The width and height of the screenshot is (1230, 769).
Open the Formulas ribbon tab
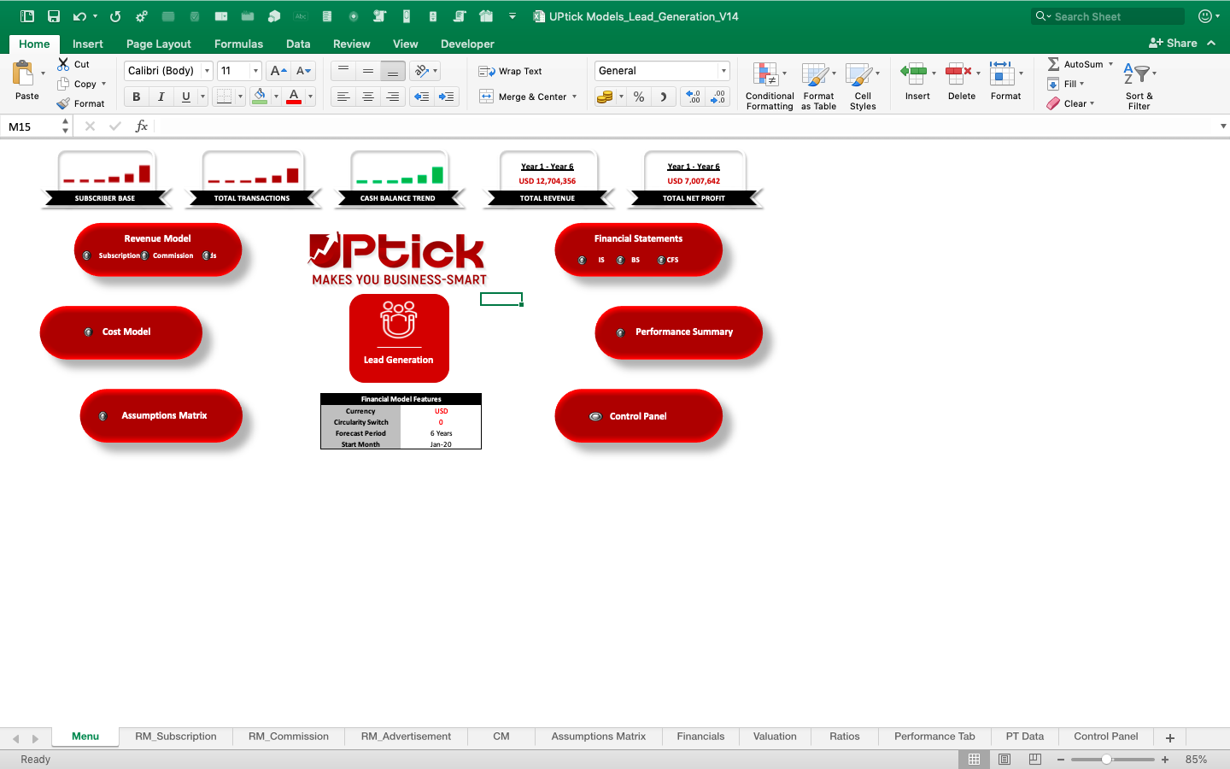click(x=238, y=44)
